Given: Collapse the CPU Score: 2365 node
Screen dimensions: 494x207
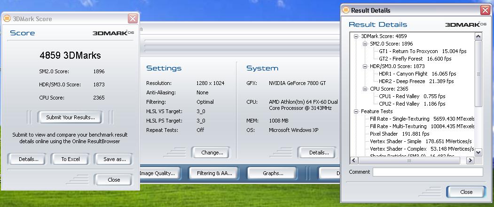Looking at the screenshot, I should (365, 89).
